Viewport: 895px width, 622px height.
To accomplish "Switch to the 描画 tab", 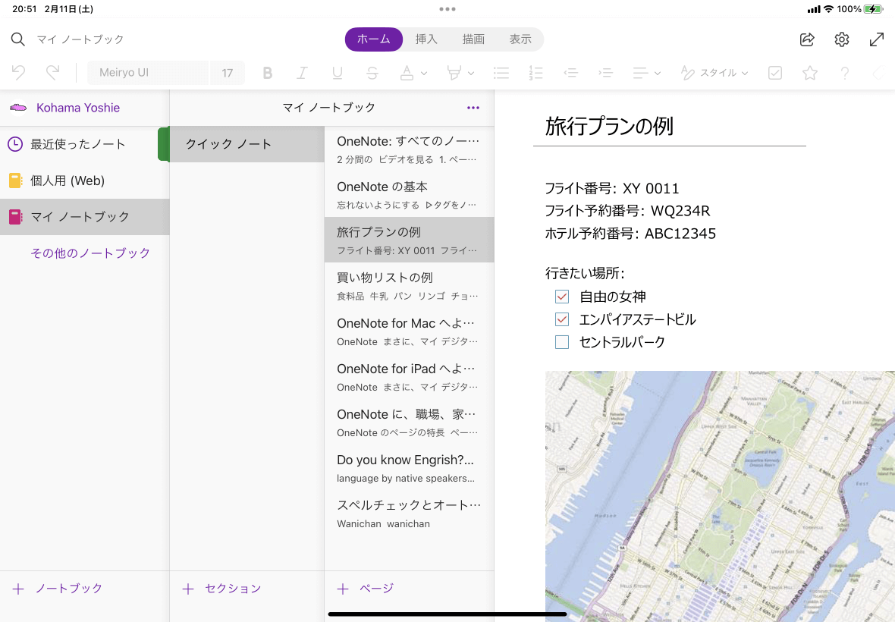I will [473, 39].
